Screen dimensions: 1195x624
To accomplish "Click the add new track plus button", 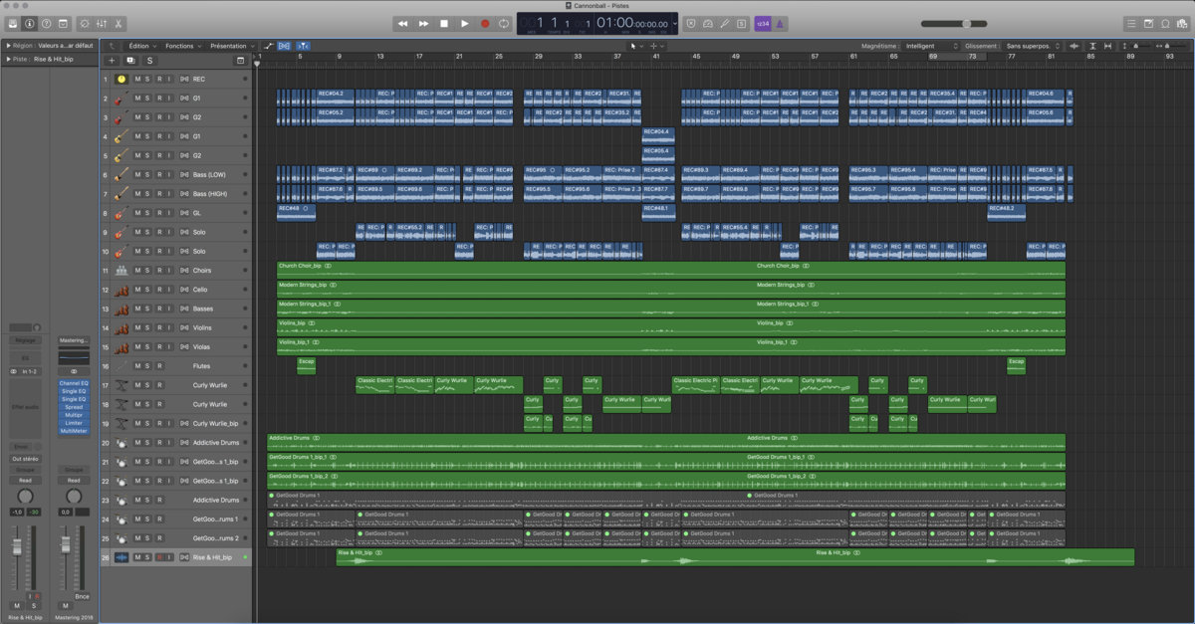I will pos(112,61).
